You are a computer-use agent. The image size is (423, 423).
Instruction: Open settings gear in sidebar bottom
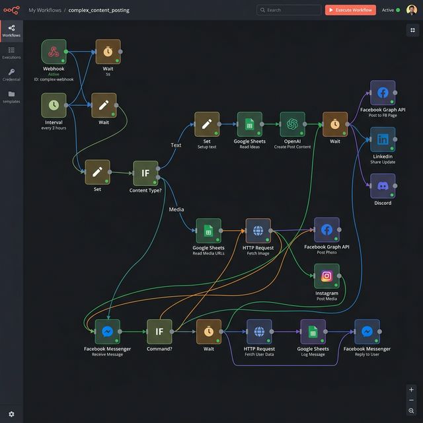coord(11,414)
